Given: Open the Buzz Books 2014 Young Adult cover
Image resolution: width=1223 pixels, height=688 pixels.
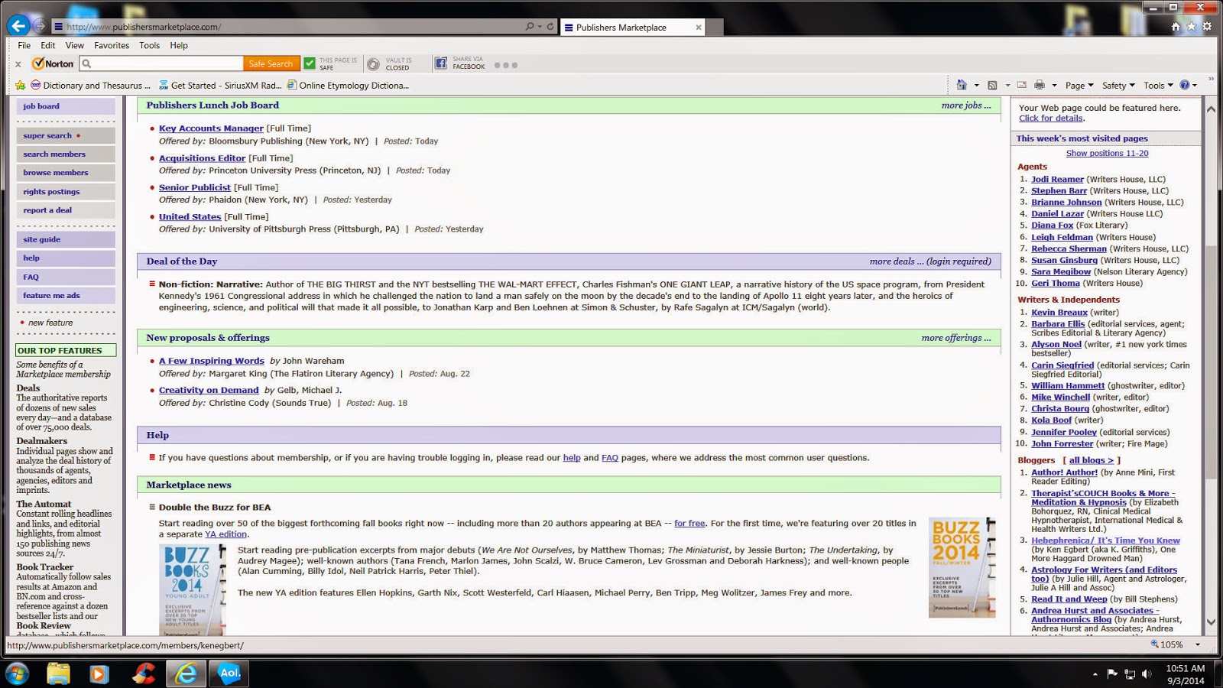Looking at the screenshot, I should pyautogui.click(x=193, y=589).
